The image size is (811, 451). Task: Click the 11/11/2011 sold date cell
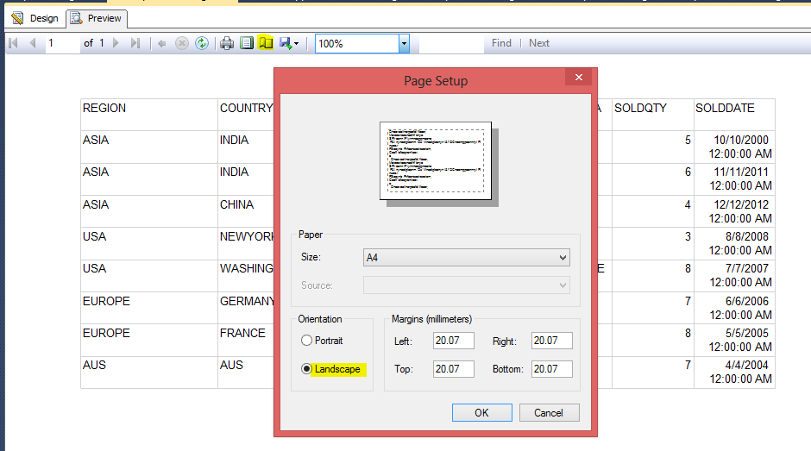[x=734, y=179]
